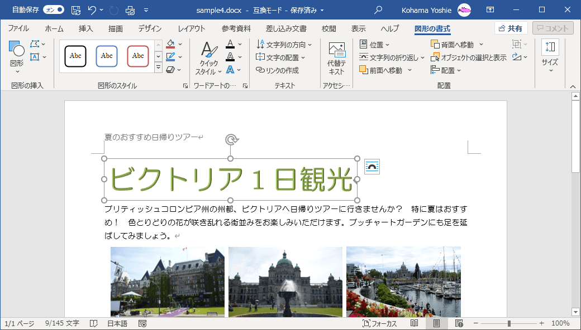Image resolution: width=581 pixels, height=330 pixels.
Task: Click the Text Fill A icon
Action: click(230, 44)
